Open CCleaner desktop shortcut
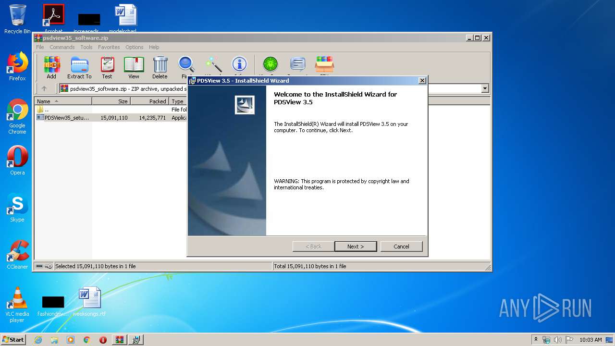The height and width of the screenshot is (346, 615). click(x=17, y=255)
